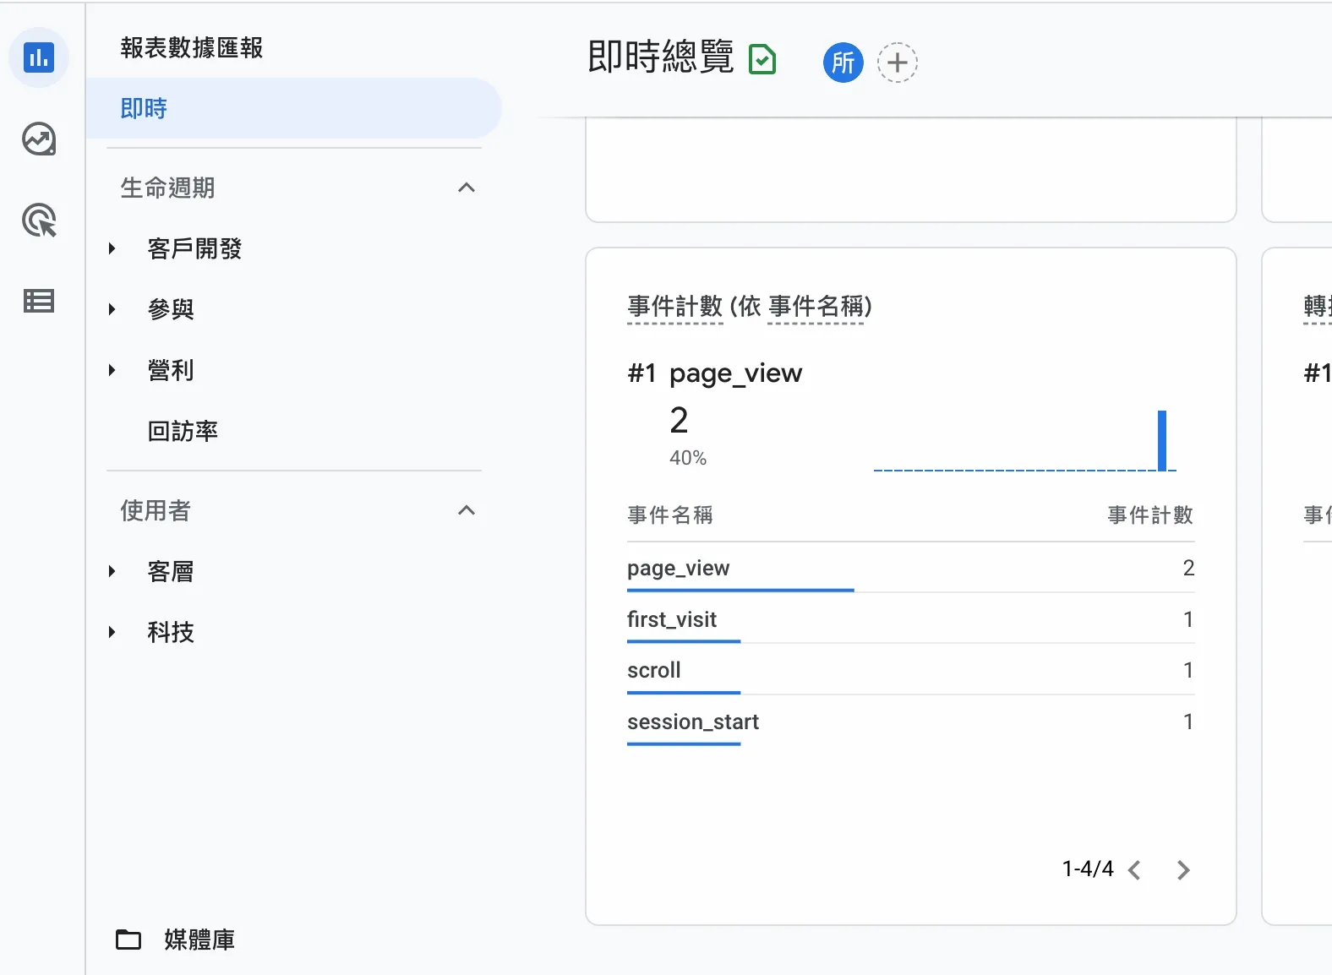
Task: Open the Advertising cursor-target icon
Action: click(x=39, y=221)
